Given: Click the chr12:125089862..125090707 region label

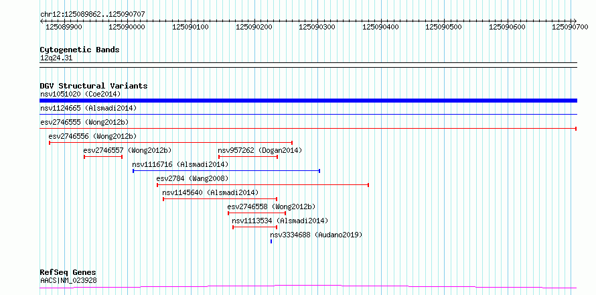Looking at the screenshot, I should pyautogui.click(x=92, y=15).
